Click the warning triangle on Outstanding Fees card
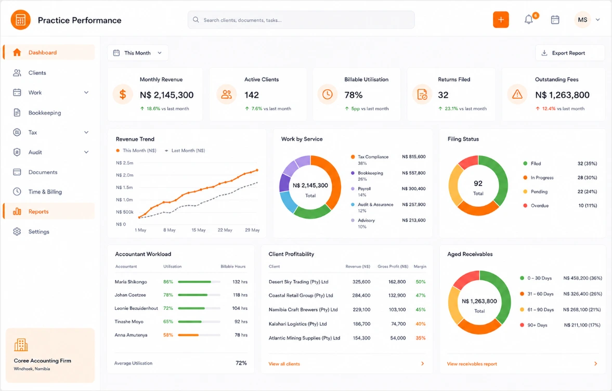Screen dimensions: 612x391 (x=517, y=94)
